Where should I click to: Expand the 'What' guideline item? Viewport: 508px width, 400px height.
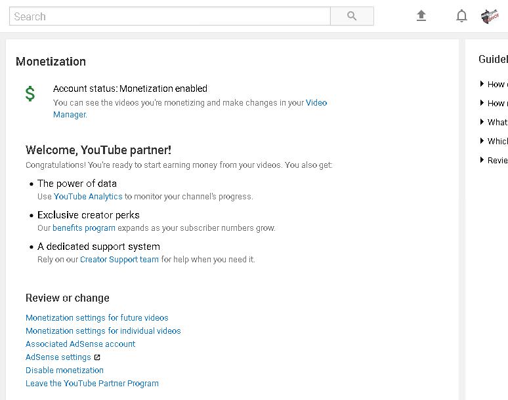[x=493, y=122]
